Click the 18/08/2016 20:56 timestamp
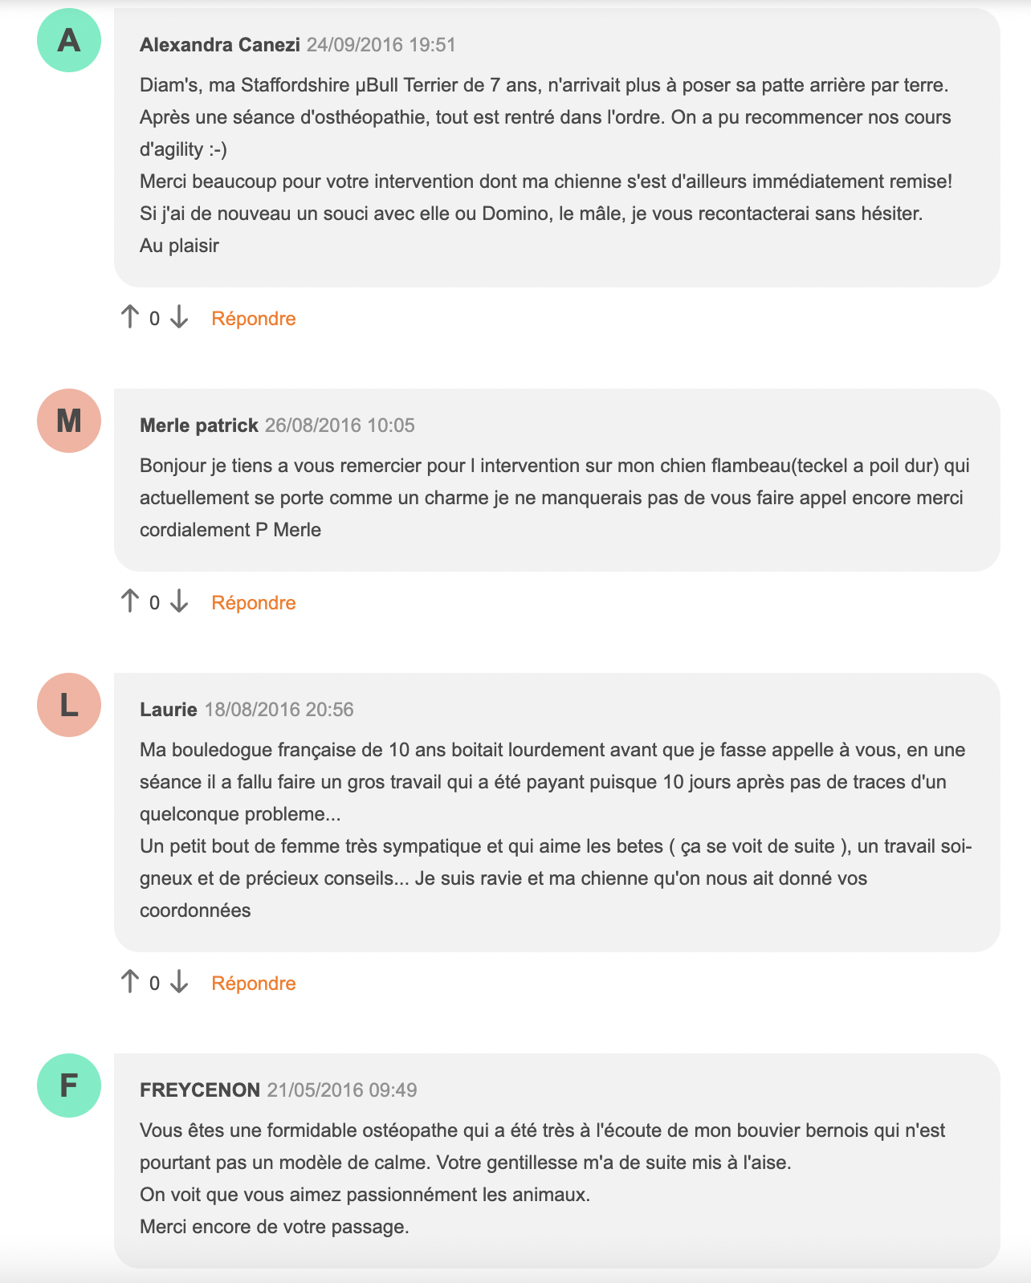This screenshot has height=1283, width=1031. point(279,710)
